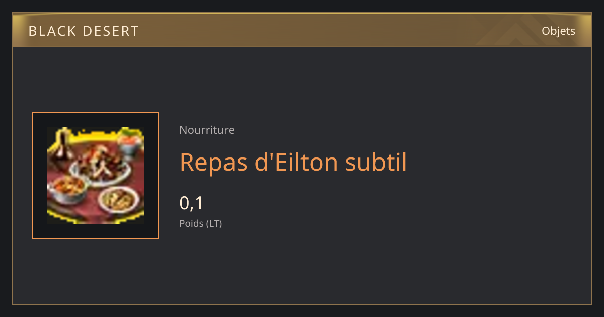
Task: Click the Repas d'Eilton subtil food icon
Action: (x=96, y=176)
